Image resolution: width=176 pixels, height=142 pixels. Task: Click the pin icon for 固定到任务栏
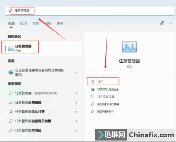[x=92, y=112]
